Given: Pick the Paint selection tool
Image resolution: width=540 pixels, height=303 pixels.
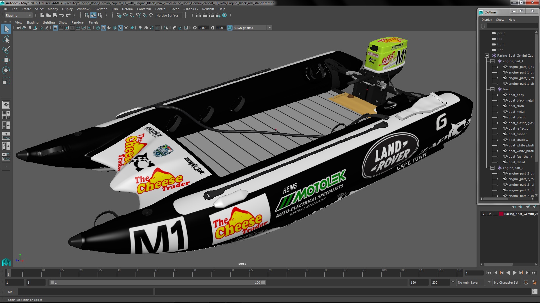Looking at the screenshot, I should (6, 50).
